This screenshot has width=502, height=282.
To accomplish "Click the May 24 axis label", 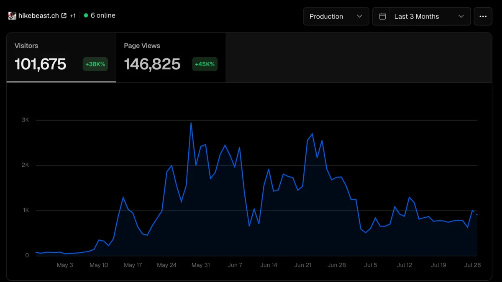I will click(x=167, y=265).
